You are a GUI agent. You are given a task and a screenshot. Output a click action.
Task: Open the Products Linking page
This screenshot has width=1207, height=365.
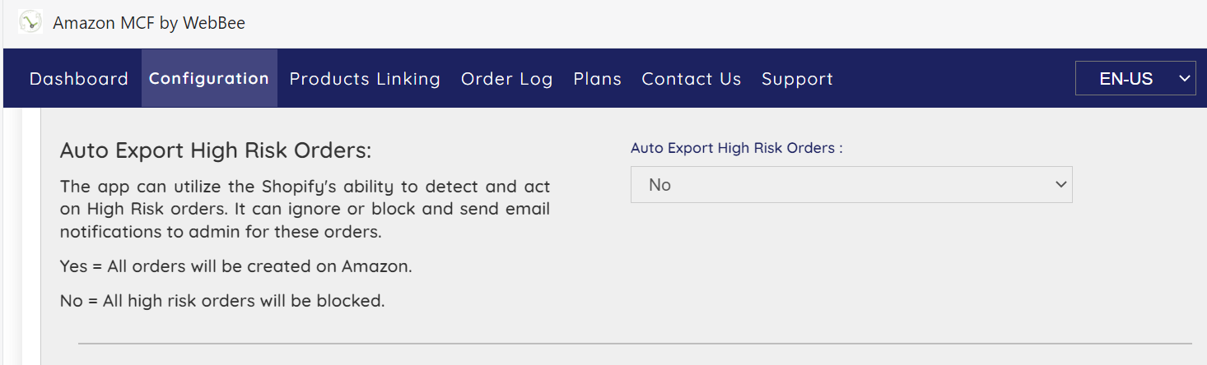coord(365,79)
